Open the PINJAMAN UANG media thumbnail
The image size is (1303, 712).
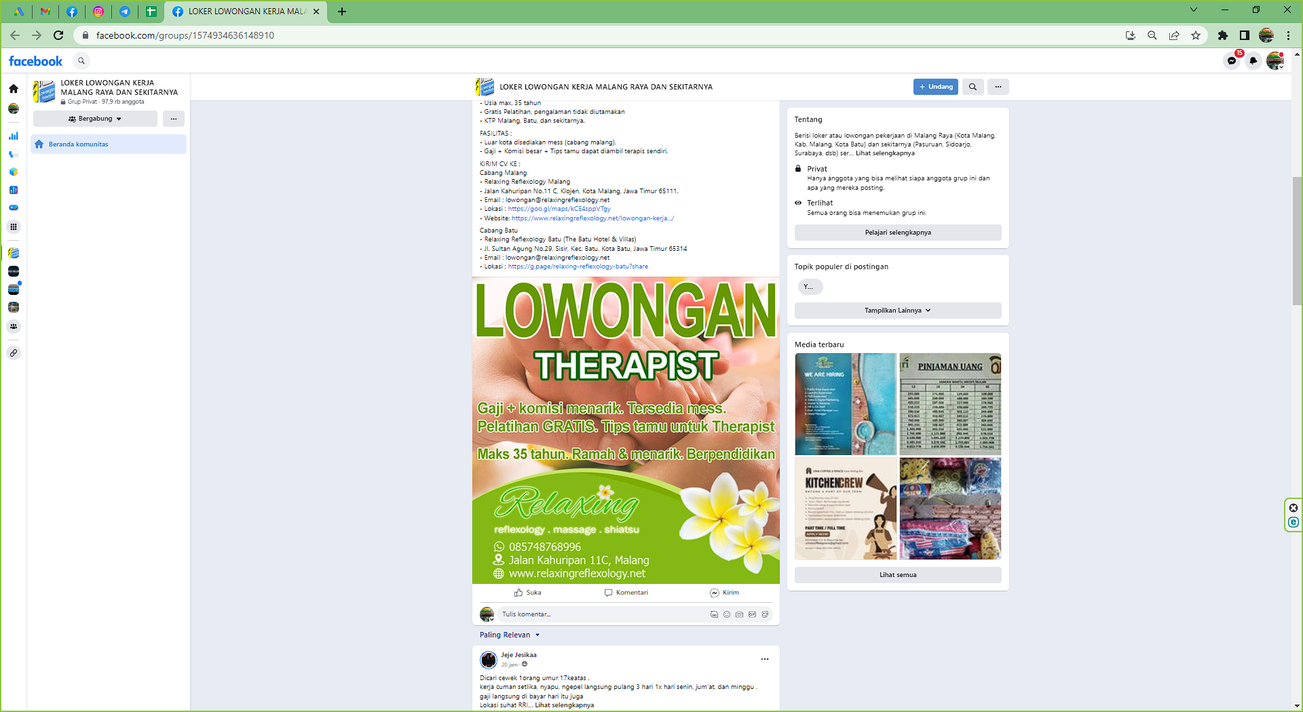[x=950, y=404]
